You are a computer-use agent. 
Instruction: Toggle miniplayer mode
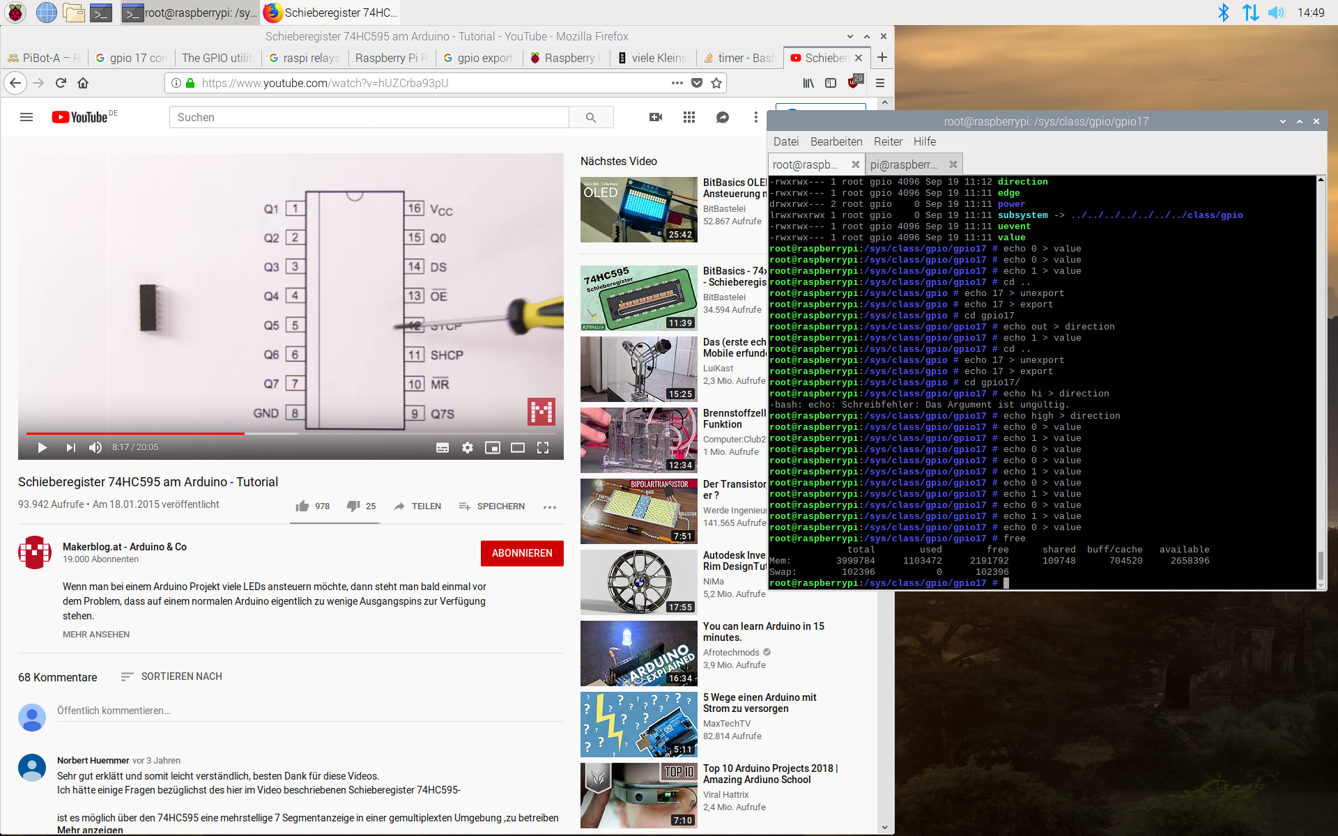493,447
